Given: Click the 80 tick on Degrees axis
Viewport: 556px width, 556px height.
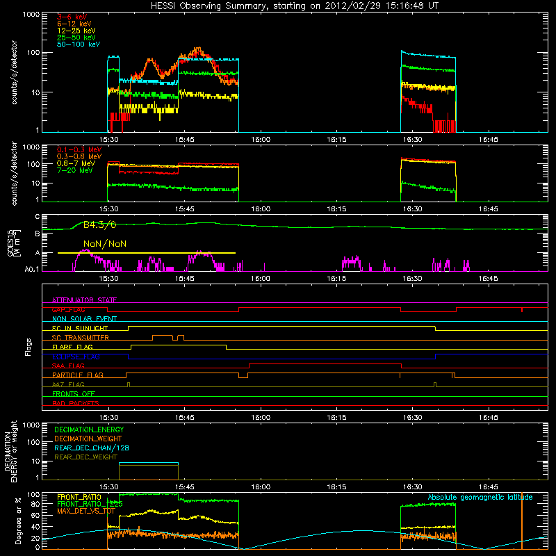Looking at the screenshot, I should (35, 504).
